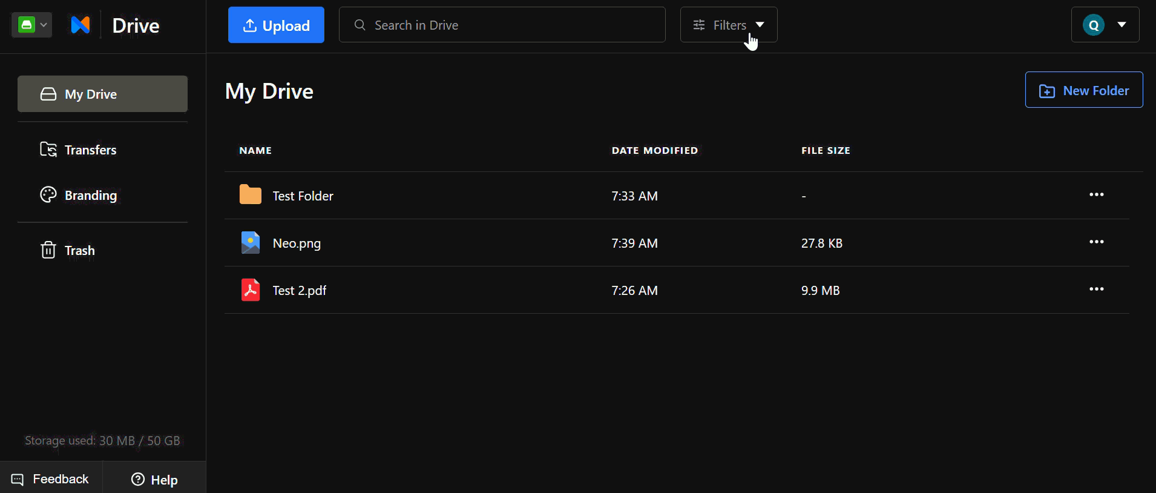Open the Feedback link
This screenshot has height=493, width=1156.
(51, 479)
